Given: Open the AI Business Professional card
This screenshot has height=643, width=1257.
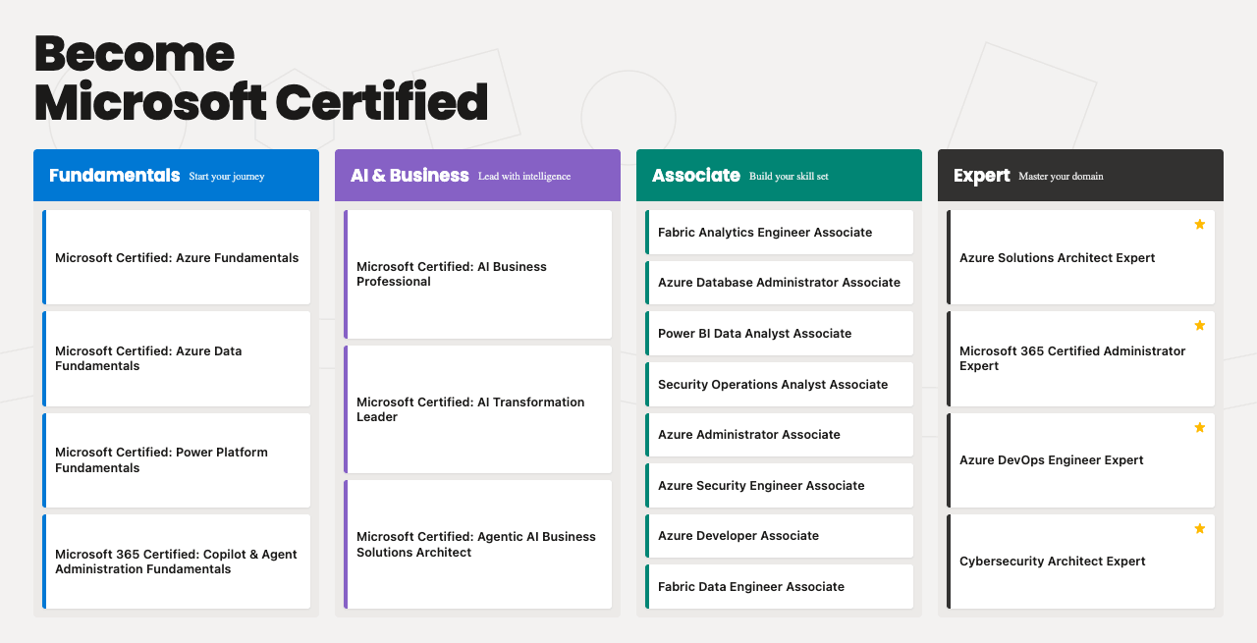Looking at the screenshot, I should (478, 274).
